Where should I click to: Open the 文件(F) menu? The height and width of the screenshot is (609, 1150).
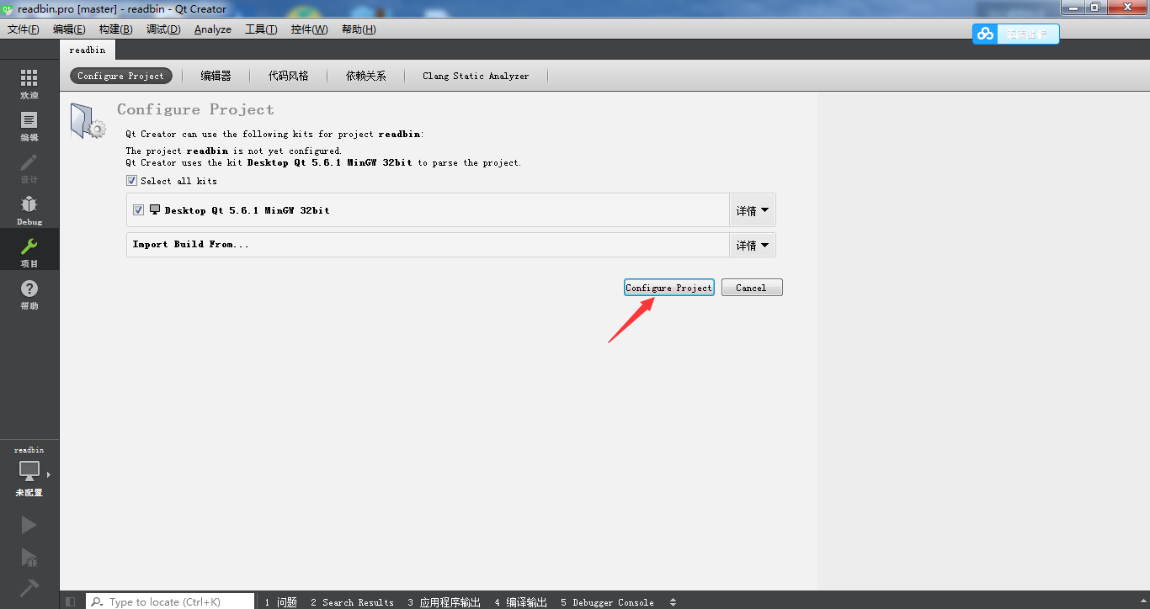point(24,29)
